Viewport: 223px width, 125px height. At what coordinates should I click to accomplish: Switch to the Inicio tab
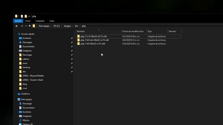(x=28, y=21)
